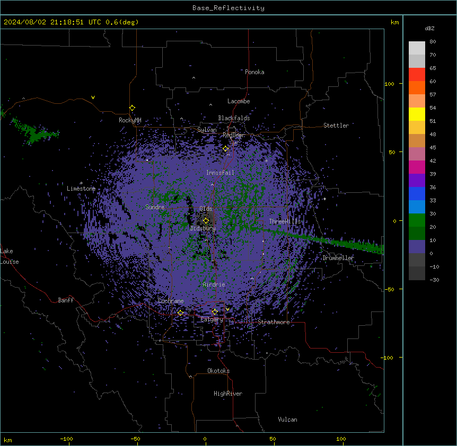The height and width of the screenshot is (446, 457).
Task: Click the orange 60-57 dBZ legend swatch
Action: (417, 87)
